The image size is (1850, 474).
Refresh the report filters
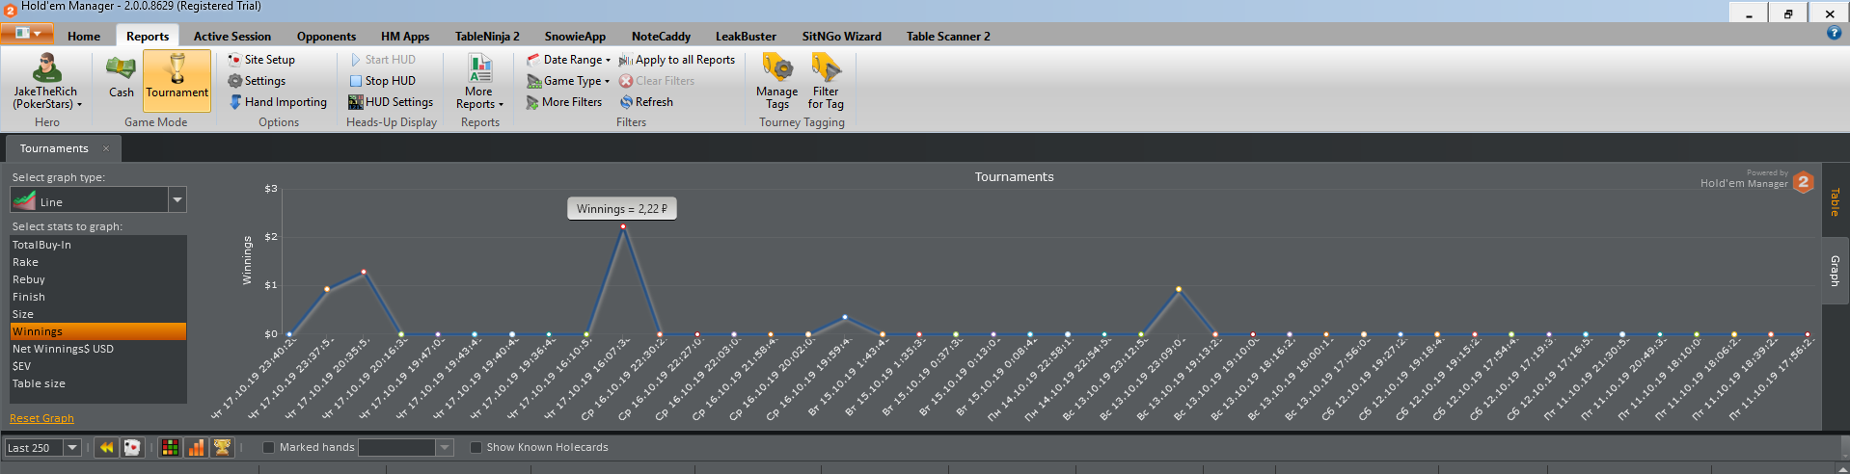point(646,102)
